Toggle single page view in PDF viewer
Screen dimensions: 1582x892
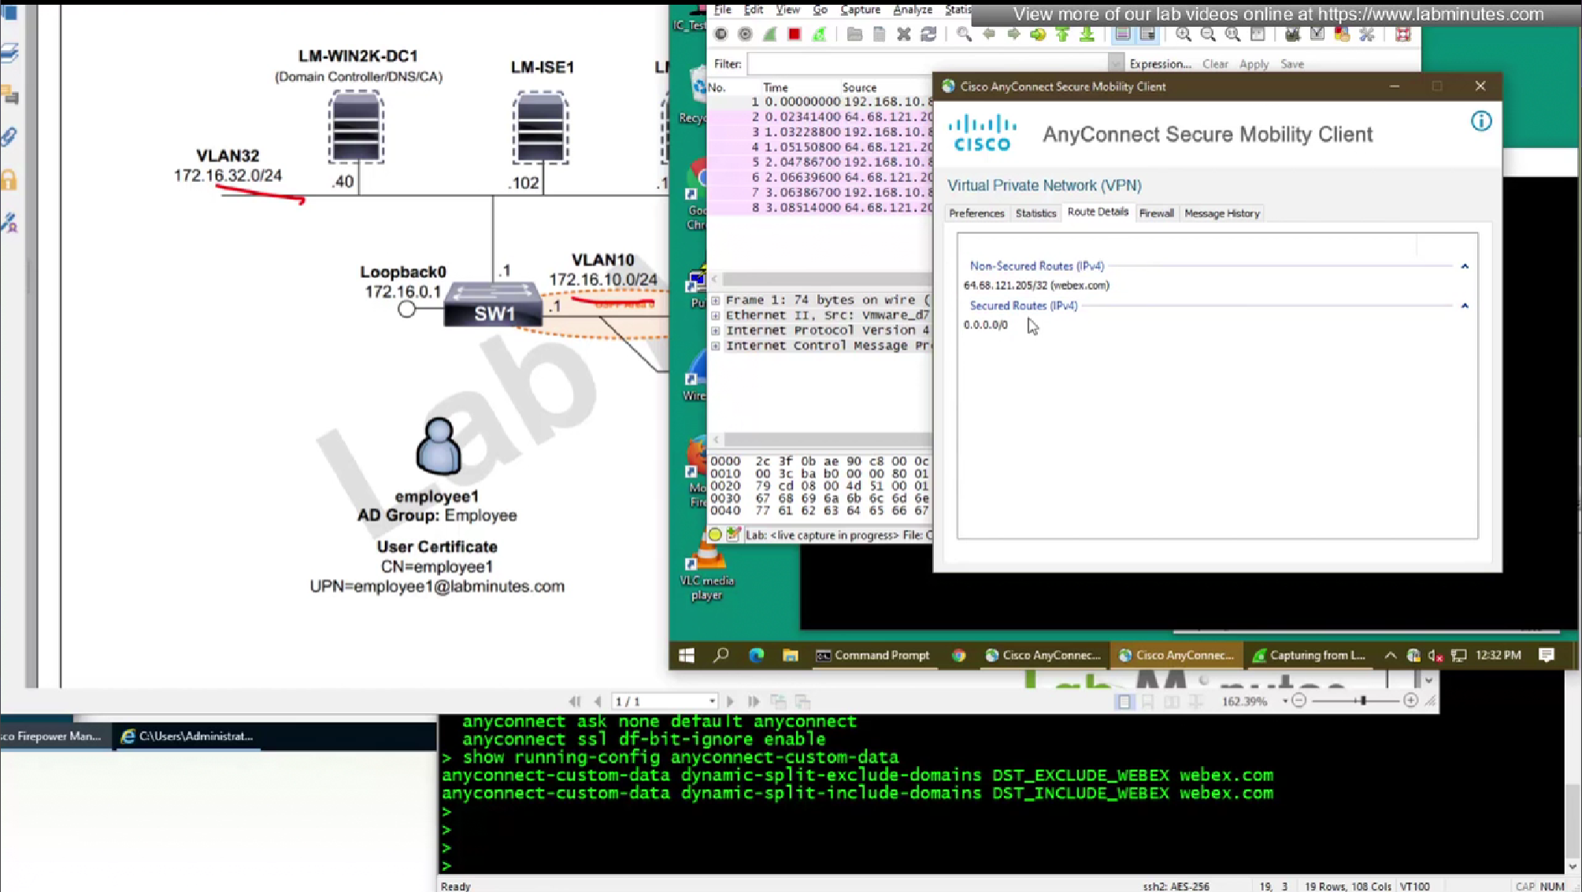(1124, 701)
